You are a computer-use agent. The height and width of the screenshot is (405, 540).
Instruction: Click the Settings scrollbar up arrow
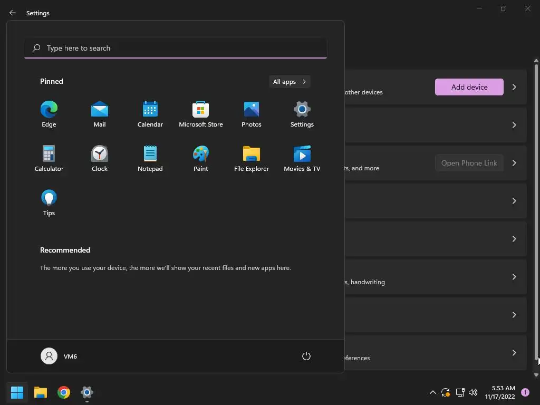[536, 61]
